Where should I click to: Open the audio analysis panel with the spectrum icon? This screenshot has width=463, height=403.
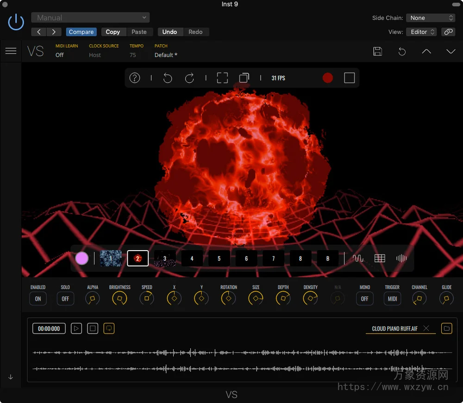pyautogui.click(x=401, y=258)
